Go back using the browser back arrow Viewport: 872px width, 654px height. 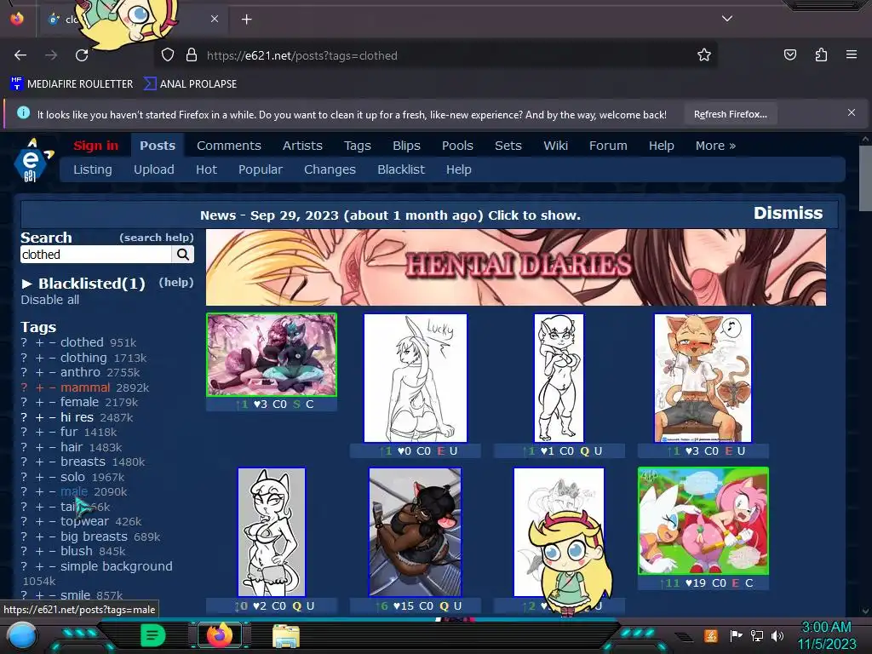[20, 55]
